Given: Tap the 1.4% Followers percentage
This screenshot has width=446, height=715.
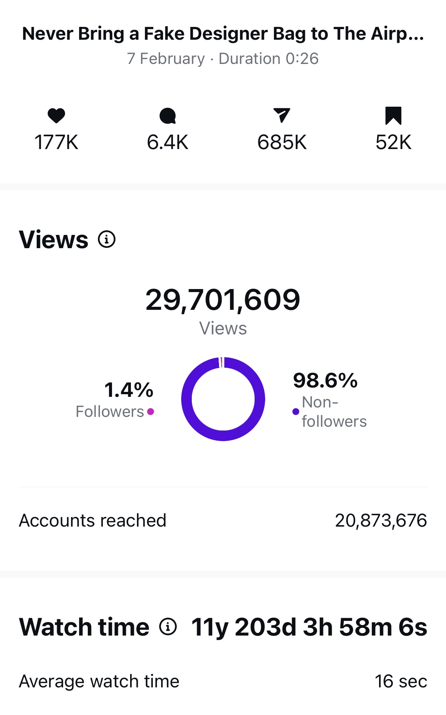Looking at the screenshot, I should [129, 390].
